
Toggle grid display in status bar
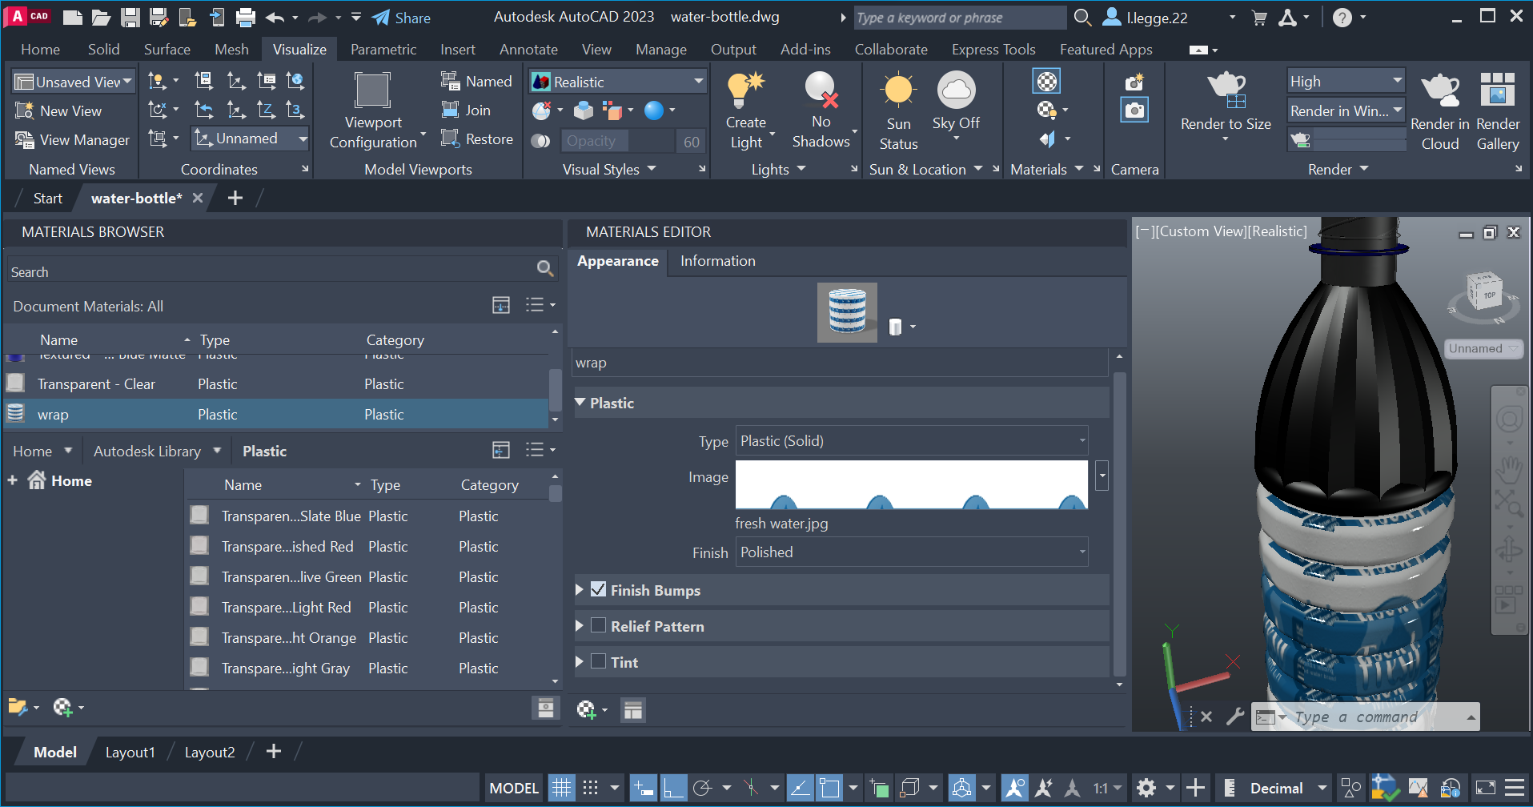562,789
